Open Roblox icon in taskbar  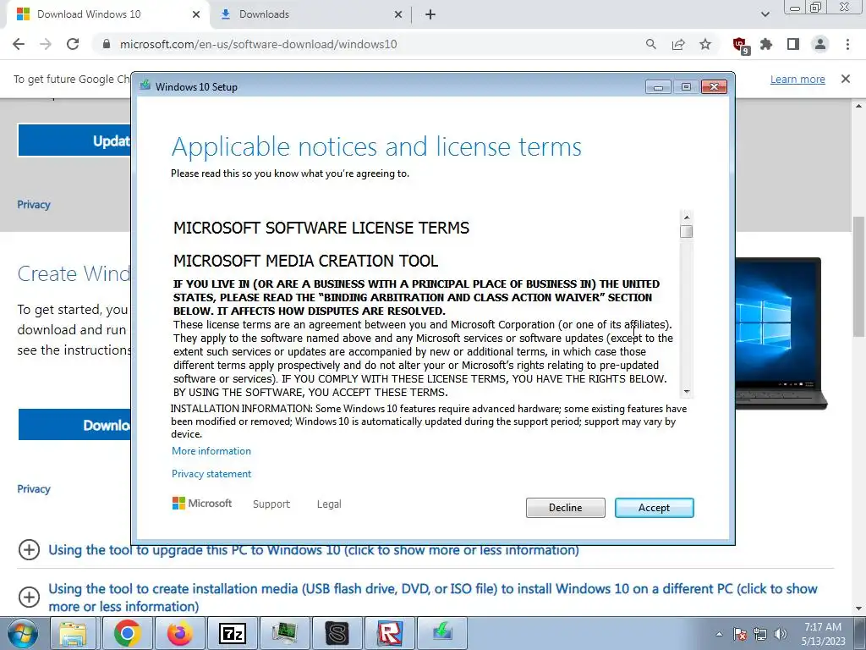pyautogui.click(x=389, y=634)
